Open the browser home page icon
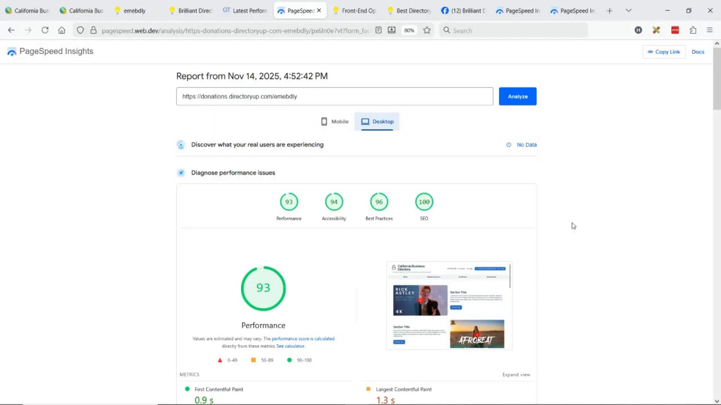Viewport: 721px width, 405px height. click(x=62, y=30)
